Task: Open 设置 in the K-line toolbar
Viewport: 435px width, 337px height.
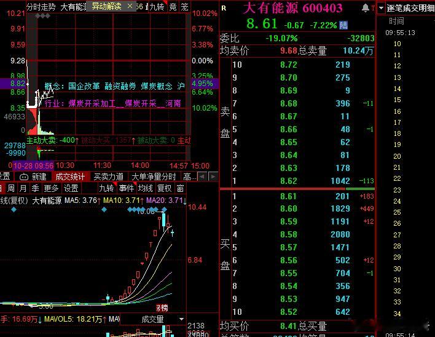Action: tap(71, 188)
